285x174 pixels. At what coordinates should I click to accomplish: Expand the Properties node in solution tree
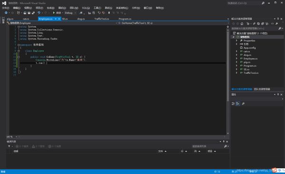point(237,41)
